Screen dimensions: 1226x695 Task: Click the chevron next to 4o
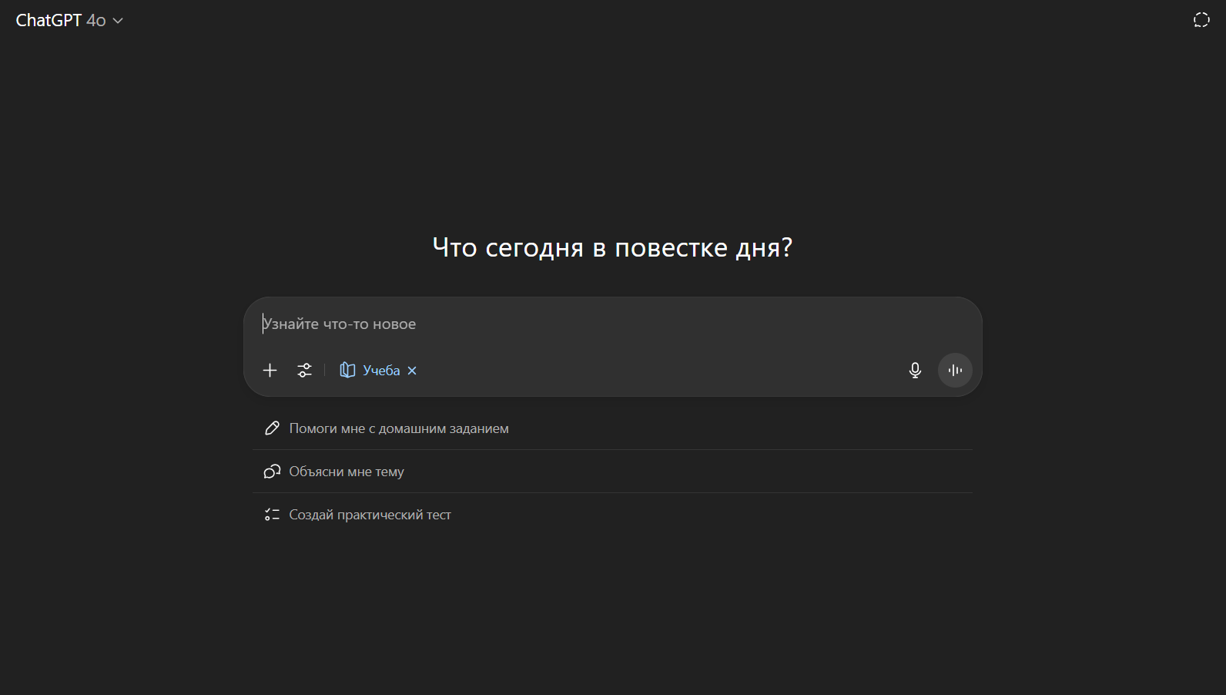coord(118,21)
